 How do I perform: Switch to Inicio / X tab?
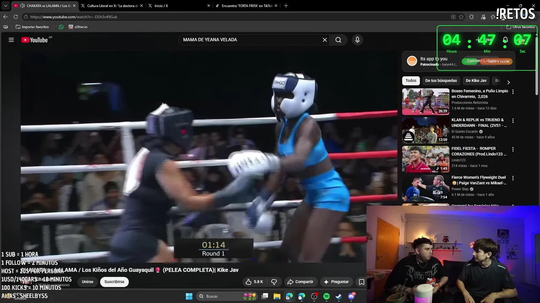point(179,5)
